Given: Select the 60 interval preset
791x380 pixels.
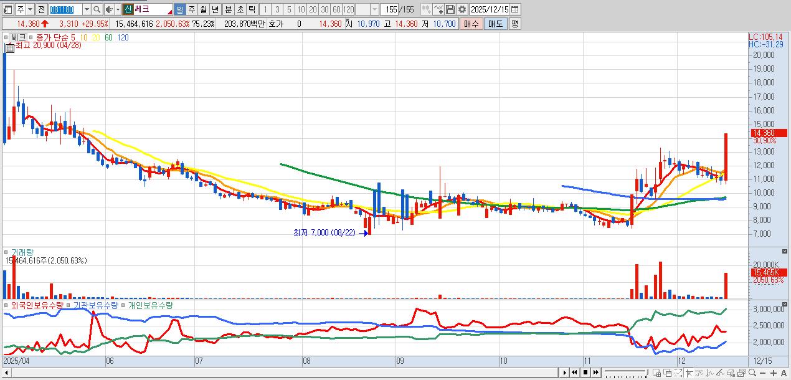Looking at the screenshot, I should [x=336, y=9].
